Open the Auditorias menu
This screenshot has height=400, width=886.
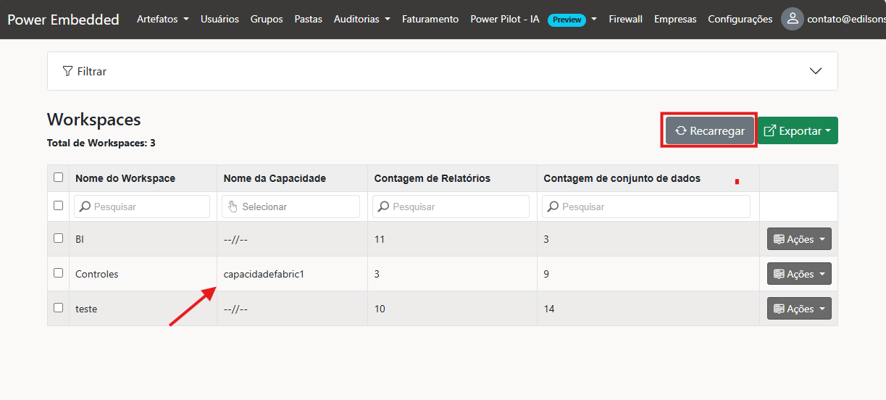click(361, 19)
